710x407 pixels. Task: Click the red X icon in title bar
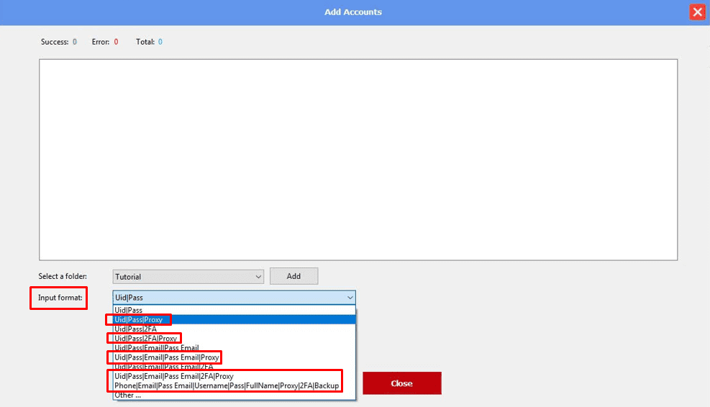tap(696, 12)
